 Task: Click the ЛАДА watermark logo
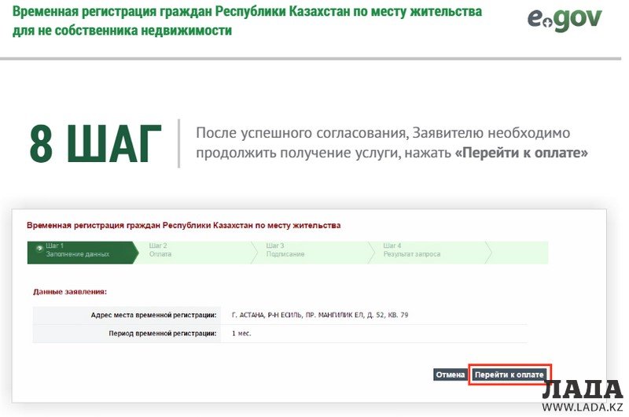click(x=583, y=389)
